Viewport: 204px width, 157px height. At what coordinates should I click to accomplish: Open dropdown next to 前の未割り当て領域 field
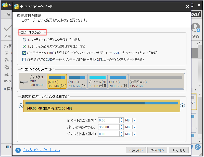point(134,120)
